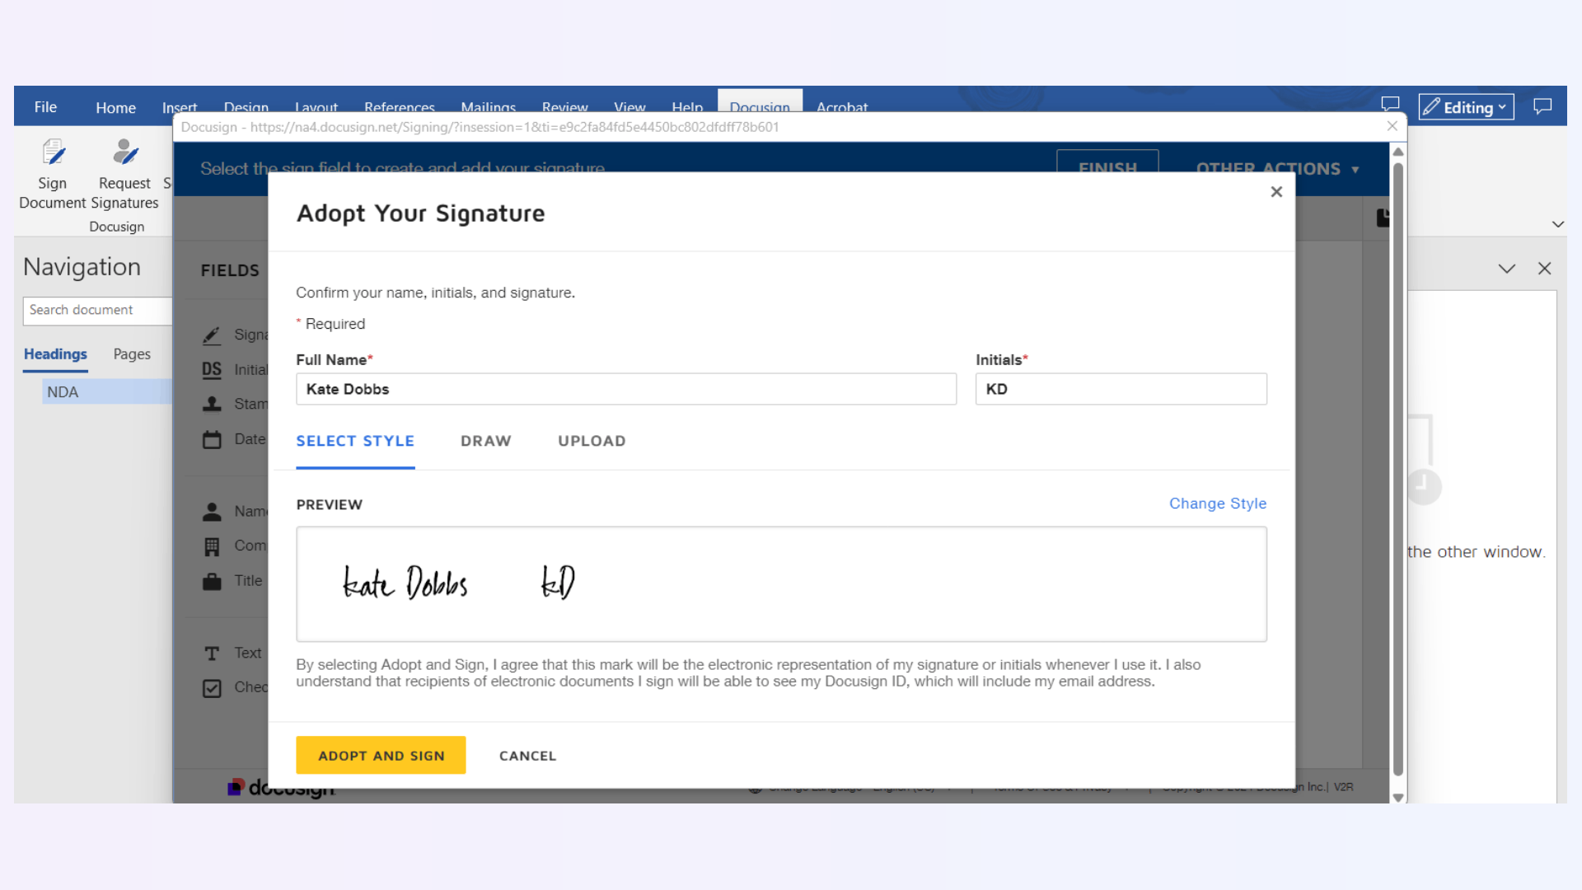Select the Stamp field icon
The image size is (1582, 890).
212,405
